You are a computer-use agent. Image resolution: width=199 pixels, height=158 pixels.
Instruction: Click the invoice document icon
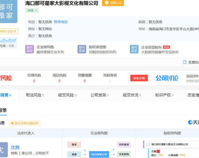(x=185, y=62)
